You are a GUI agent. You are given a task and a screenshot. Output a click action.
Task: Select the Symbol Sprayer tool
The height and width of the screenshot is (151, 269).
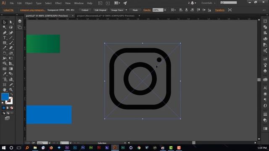(5, 79)
